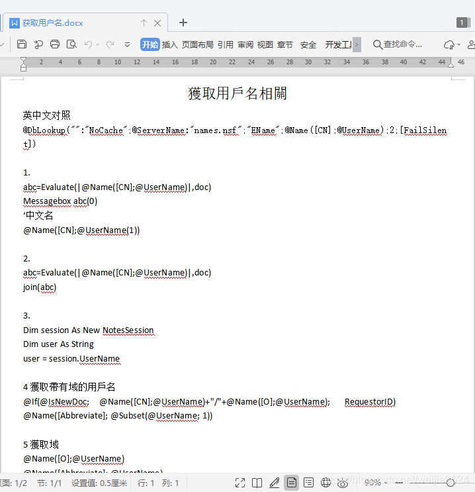Click the join(abc) line
The height and width of the screenshot is (492, 475).
(x=40, y=287)
